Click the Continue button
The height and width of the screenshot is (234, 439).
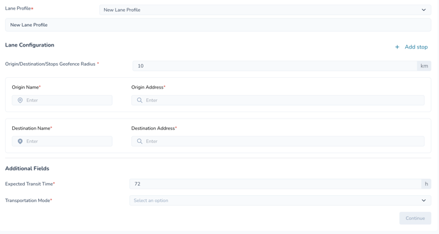tap(415, 218)
